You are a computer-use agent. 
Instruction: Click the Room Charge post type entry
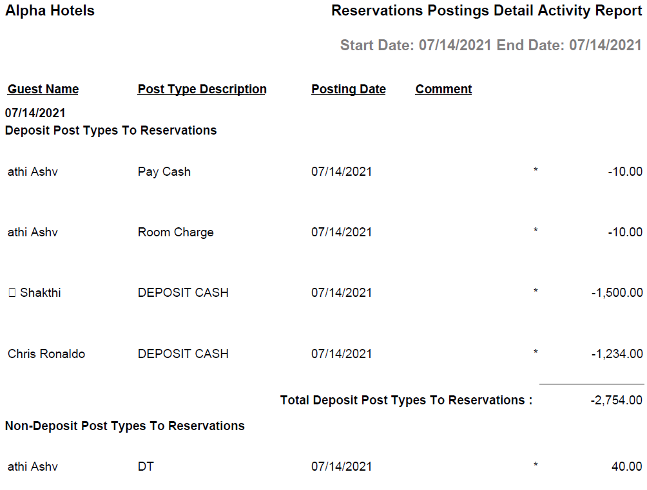(x=175, y=232)
